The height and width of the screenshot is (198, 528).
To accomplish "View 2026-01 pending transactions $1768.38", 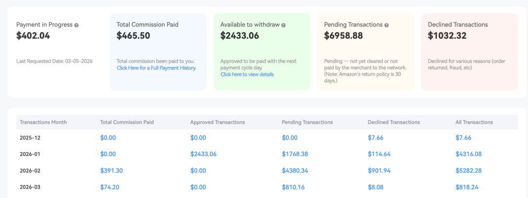I will point(295,154).
